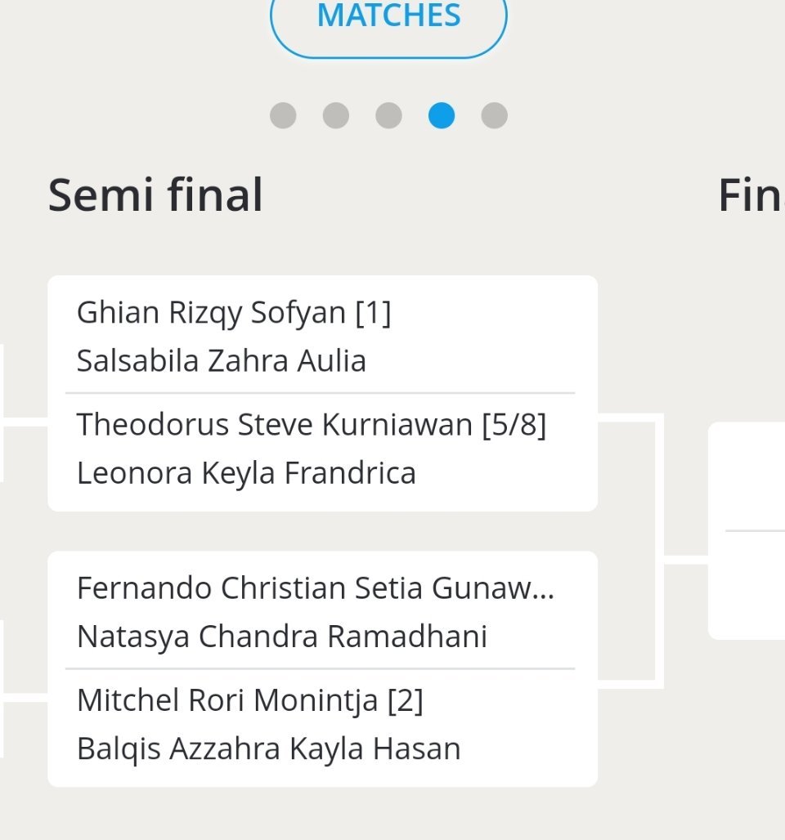Tap the active fourth page dot
The height and width of the screenshot is (840, 785).
click(x=442, y=115)
